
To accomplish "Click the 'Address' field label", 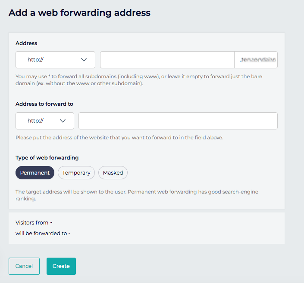I will tap(26, 43).
